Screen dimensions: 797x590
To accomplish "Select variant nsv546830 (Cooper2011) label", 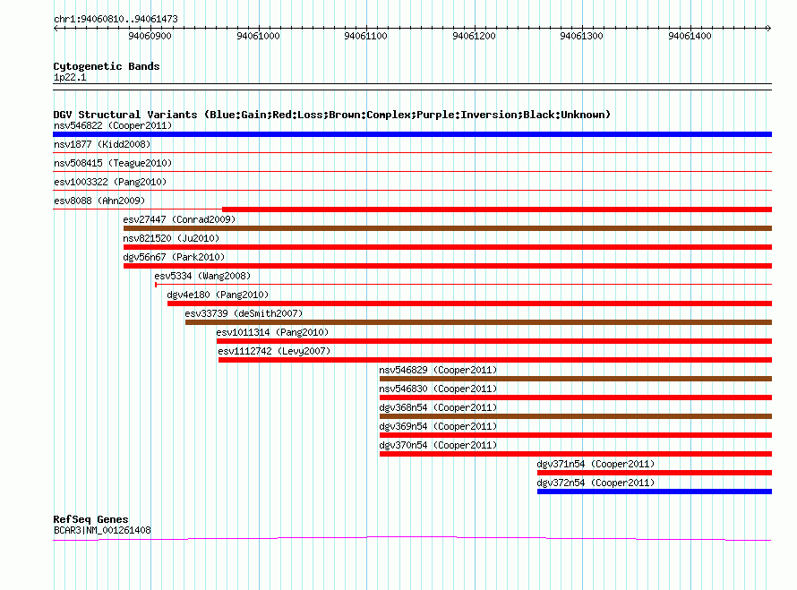I will 438,389.
